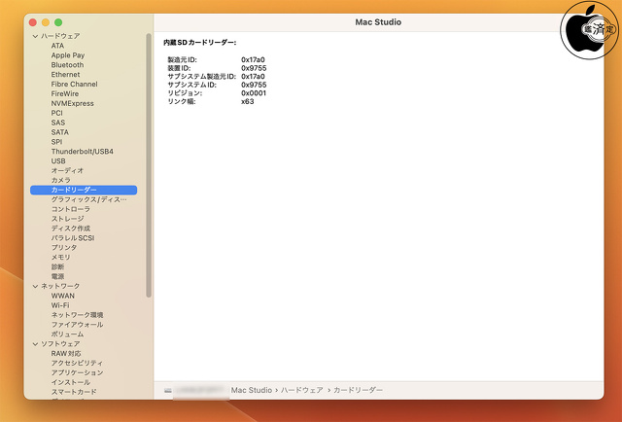Viewport: 622px width, 422px height.
Task: Select 診断 in the sidebar
Action: tap(57, 266)
